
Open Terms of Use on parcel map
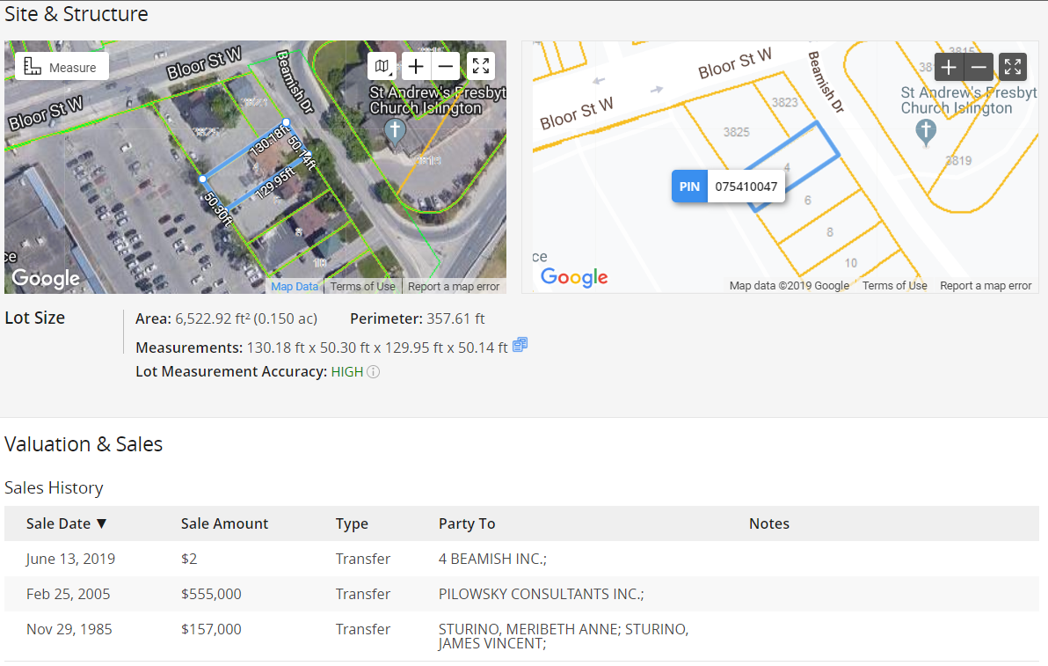[894, 286]
